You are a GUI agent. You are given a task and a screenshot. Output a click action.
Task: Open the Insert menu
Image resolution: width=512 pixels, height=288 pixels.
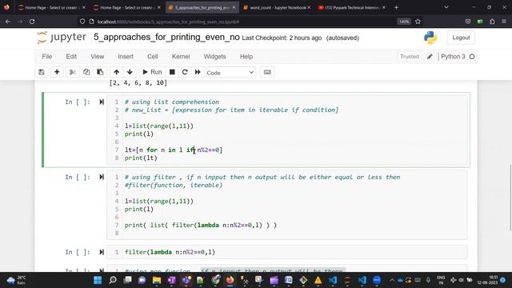pos(126,57)
